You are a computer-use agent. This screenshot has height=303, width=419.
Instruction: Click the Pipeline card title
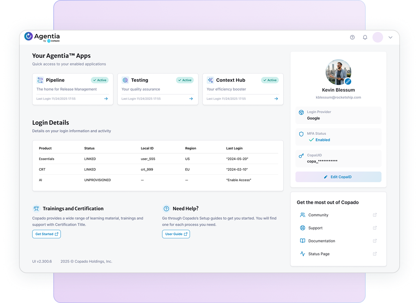(x=55, y=80)
